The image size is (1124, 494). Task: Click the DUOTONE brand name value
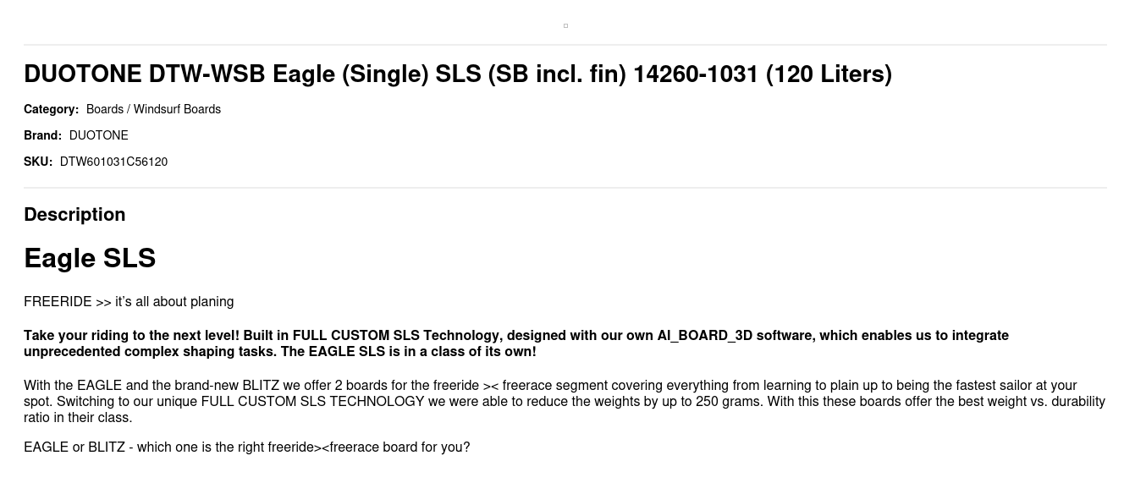[x=99, y=135]
